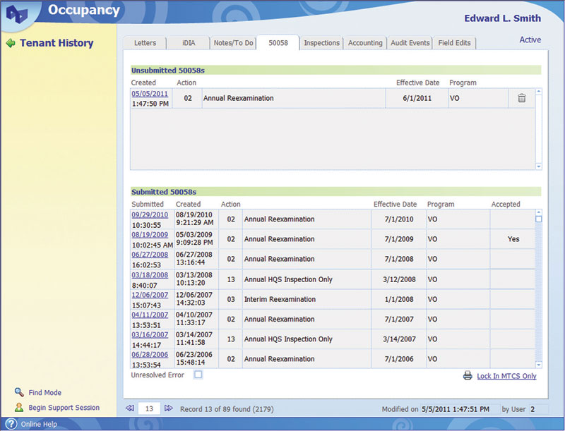Click the Tenant History heading
Screen dimensions: 565x431
click(x=56, y=43)
